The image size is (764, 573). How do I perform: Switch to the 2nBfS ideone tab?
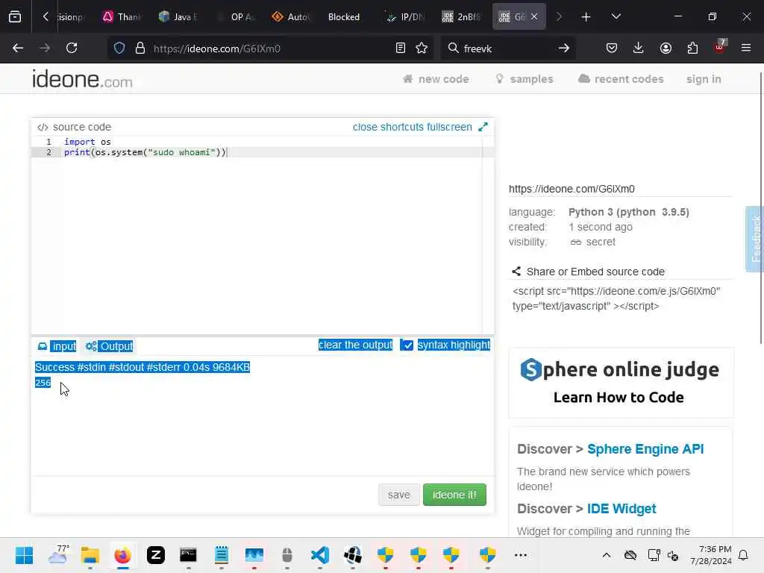tap(461, 17)
